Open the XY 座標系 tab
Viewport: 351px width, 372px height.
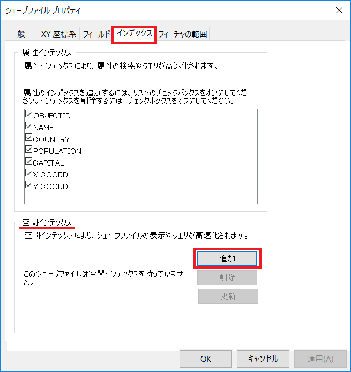click(x=58, y=34)
